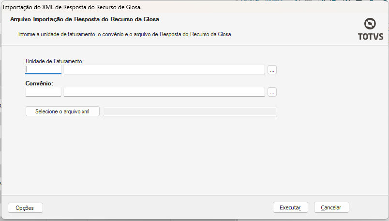Viewport: 389px width, 221px height.
Task: Click the TOTVS logo symbol
Action: tap(370, 24)
